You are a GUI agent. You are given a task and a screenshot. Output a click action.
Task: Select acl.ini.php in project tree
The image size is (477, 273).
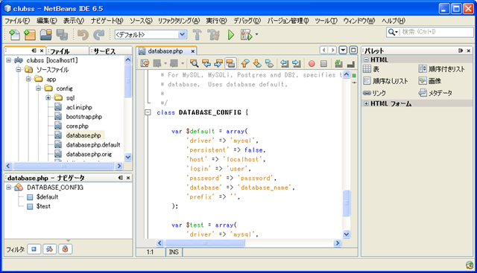[79, 107]
